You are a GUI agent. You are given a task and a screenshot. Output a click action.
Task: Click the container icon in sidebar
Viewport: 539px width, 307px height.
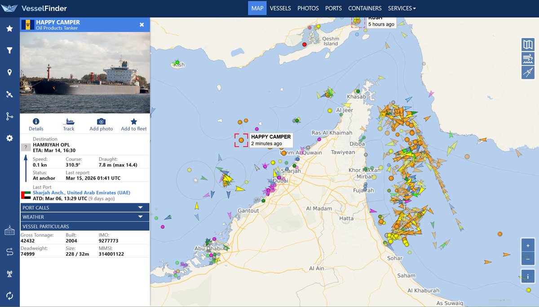pos(9,230)
